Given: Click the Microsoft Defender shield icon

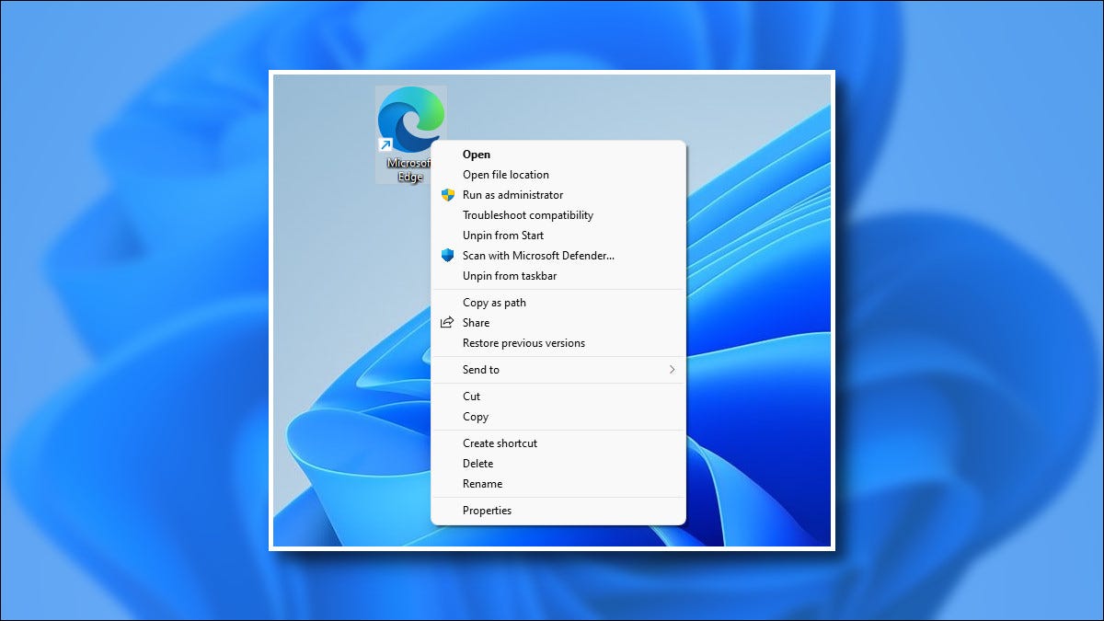Looking at the screenshot, I should (x=445, y=256).
